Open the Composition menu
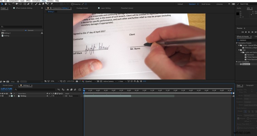The image size is (257, 136). 14,1
